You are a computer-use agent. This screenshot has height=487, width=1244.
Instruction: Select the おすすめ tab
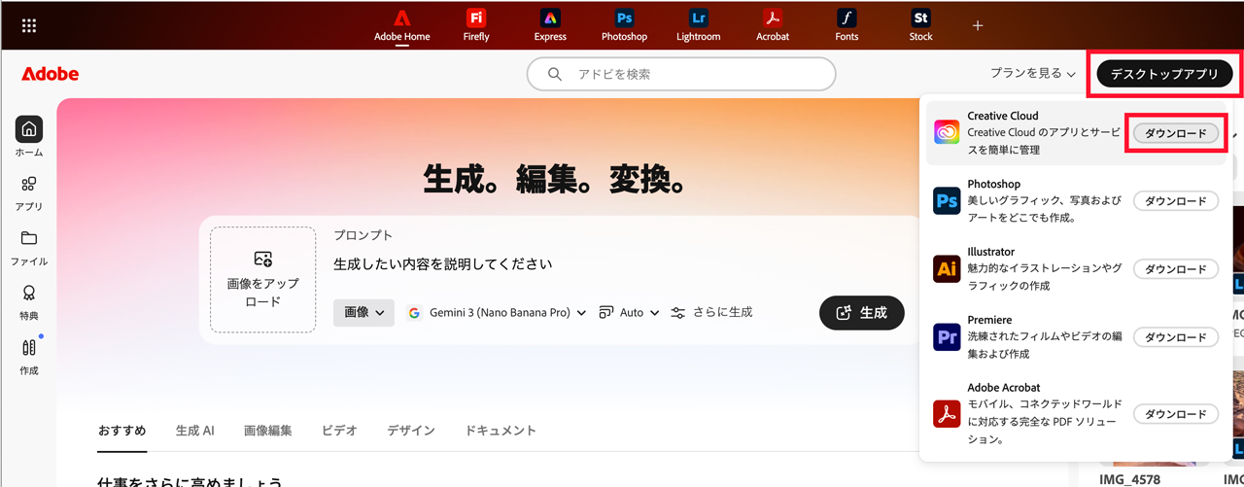pos(122,431)
